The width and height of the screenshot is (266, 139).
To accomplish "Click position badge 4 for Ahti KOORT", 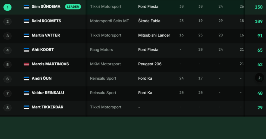I will pyautogui.click(x=8, y=50).
